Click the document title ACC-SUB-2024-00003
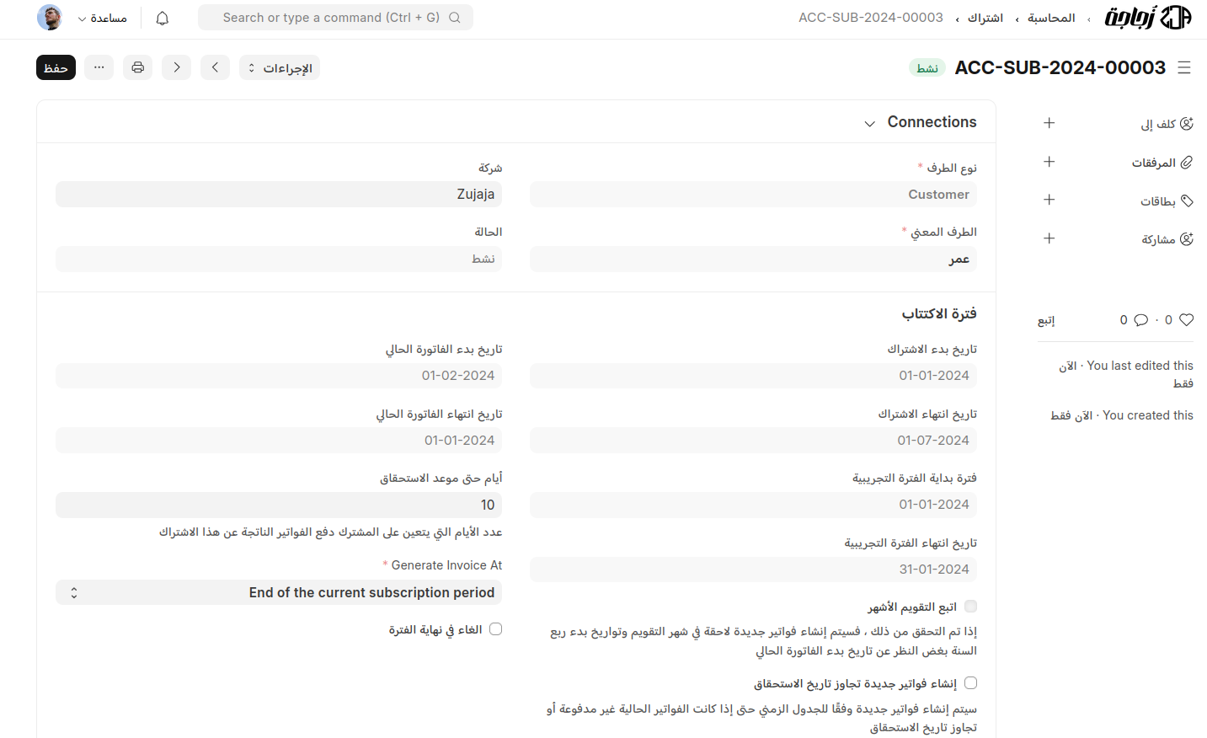This screenshot has width=1207, height=738. pyautogui.click(x=1060, y=67)
